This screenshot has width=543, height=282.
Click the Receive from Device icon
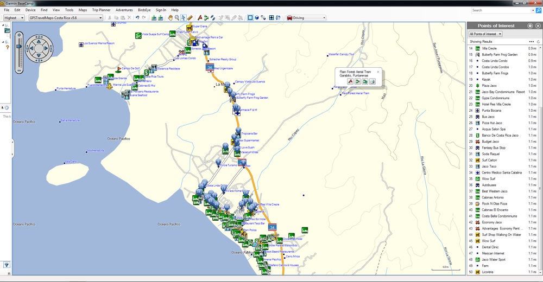[x=160, y=18]
